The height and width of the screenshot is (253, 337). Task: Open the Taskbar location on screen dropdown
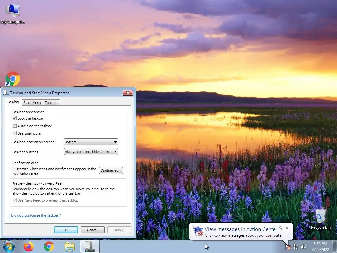pos(91,142)
